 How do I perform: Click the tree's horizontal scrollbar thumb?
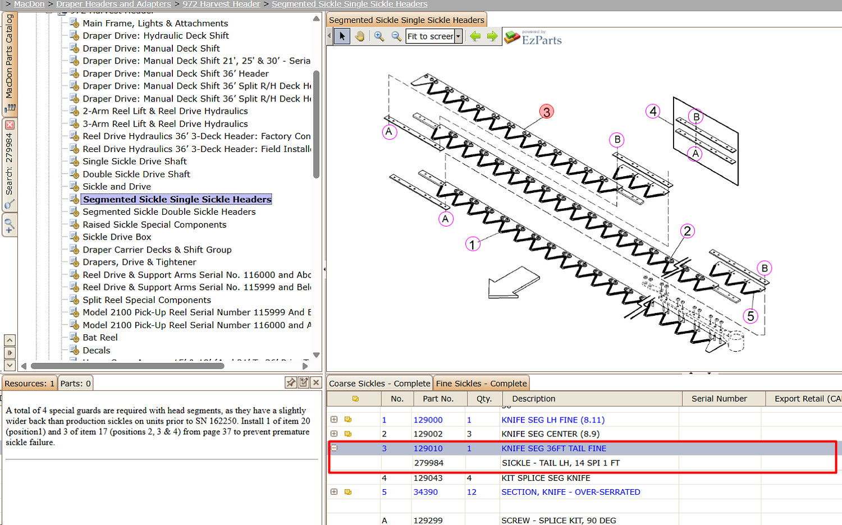(127, 366)
